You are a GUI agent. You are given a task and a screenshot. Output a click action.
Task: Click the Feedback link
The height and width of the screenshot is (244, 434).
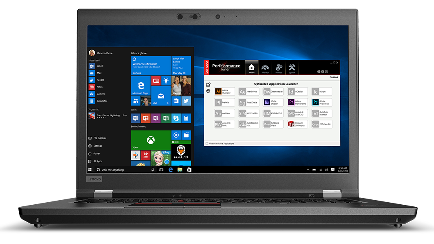pos(334,77)
